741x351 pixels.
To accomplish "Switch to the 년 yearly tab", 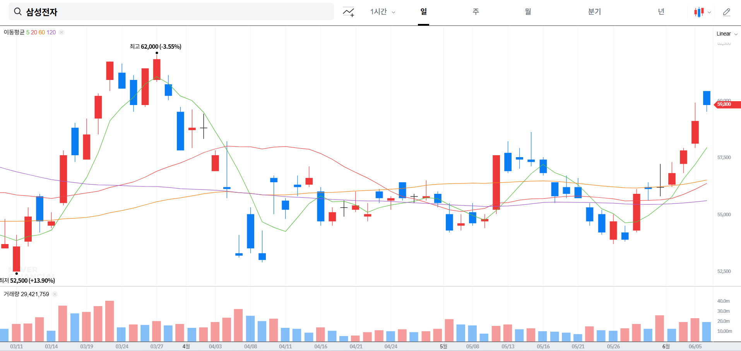I will 661,12.
